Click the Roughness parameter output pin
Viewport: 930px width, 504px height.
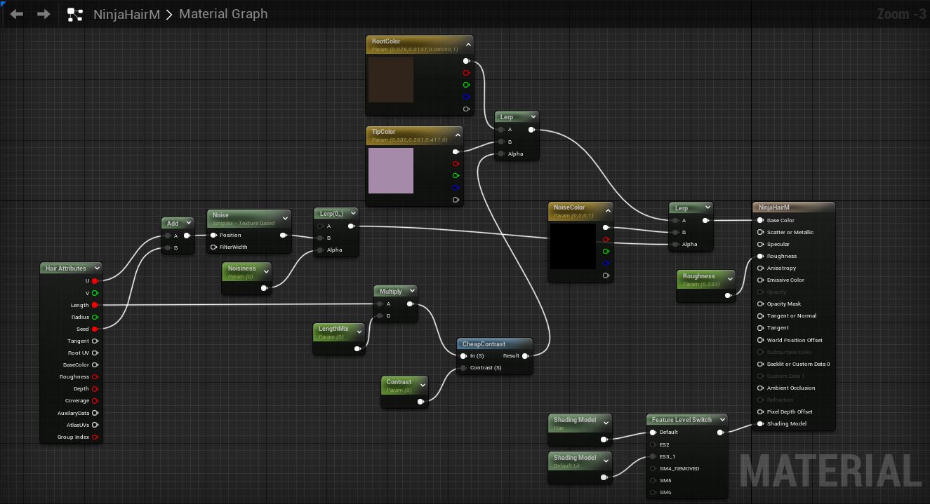(729, 295)
